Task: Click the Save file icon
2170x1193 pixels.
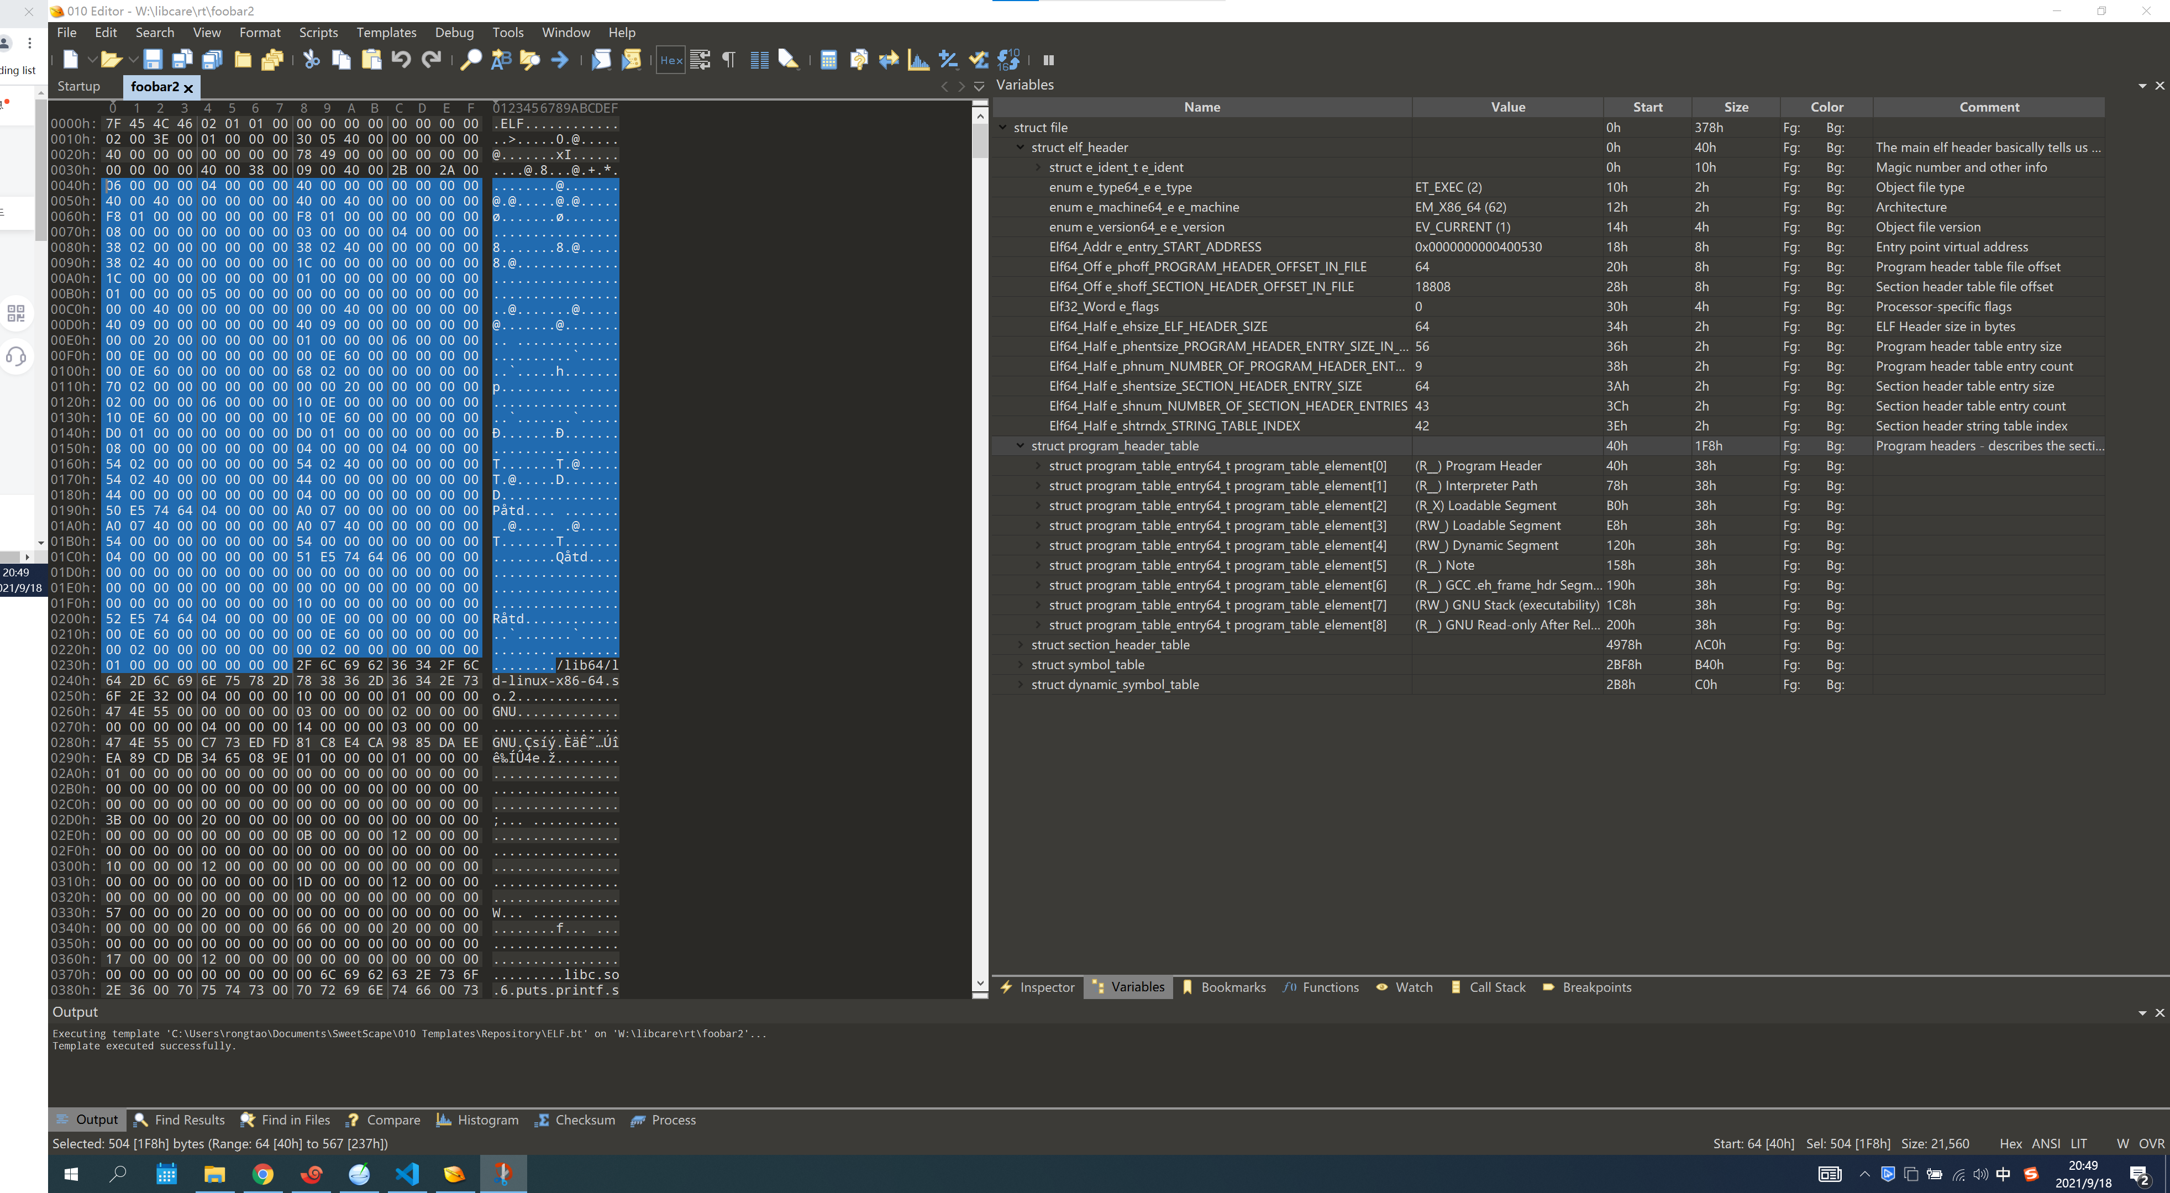Action: [153, 60]
